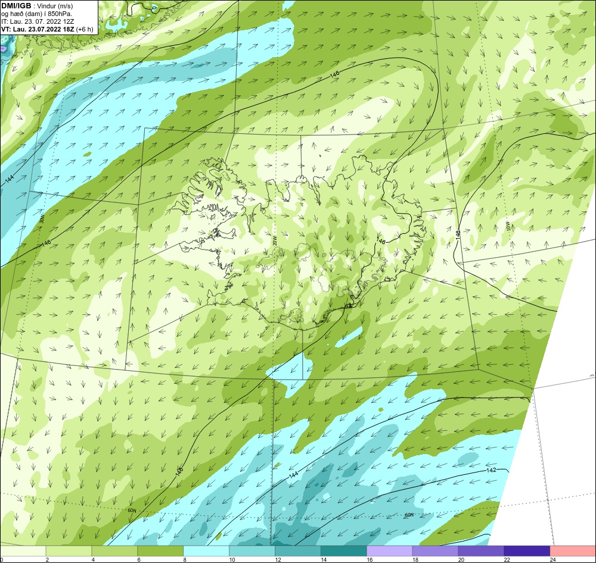Select the light green 2–4 m/s legend swatch
Image resolution: width=596 pixels, height=563 pixels.
pos(69,551)
